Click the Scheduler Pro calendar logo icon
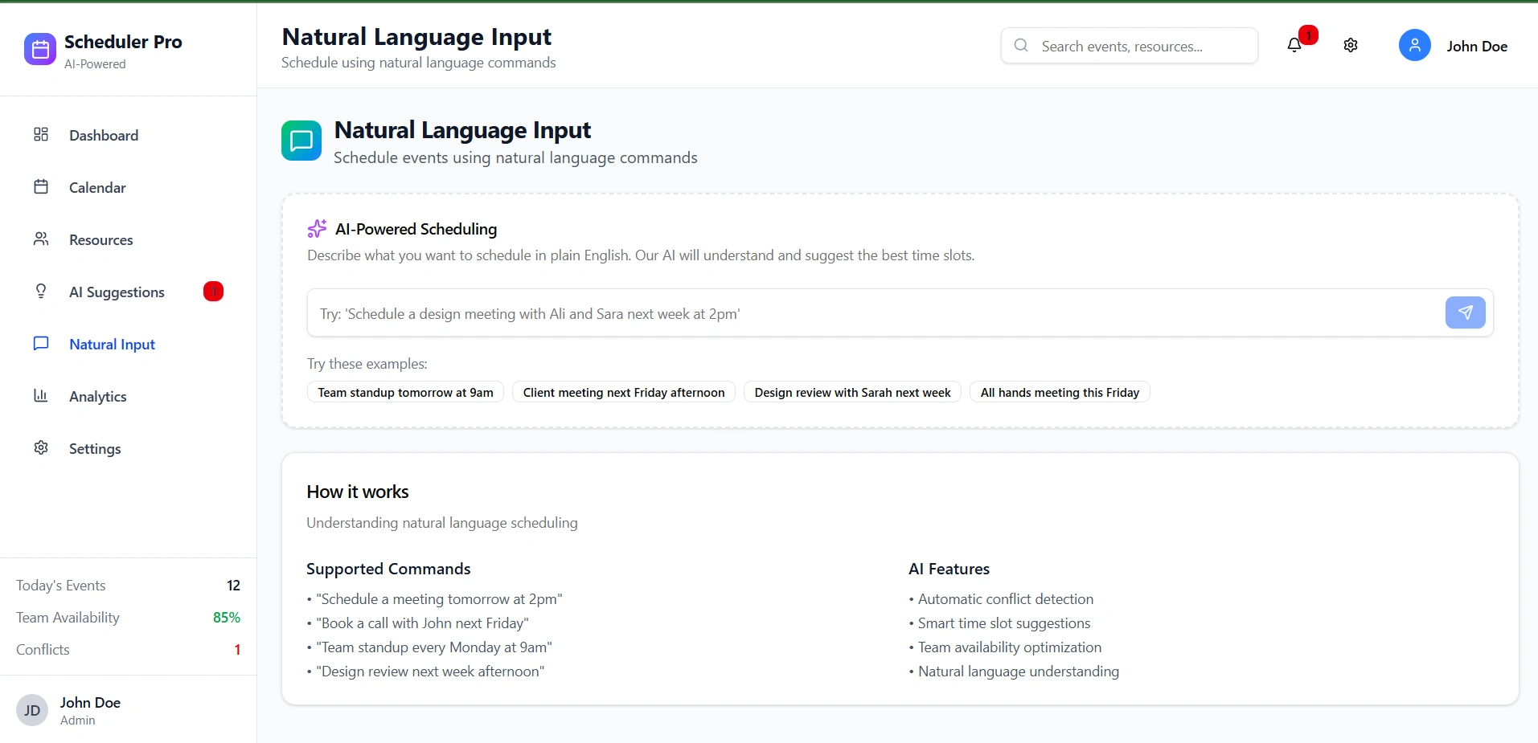Image resolution: width=1538 pixels, height=743 pixels. (40, 49)
